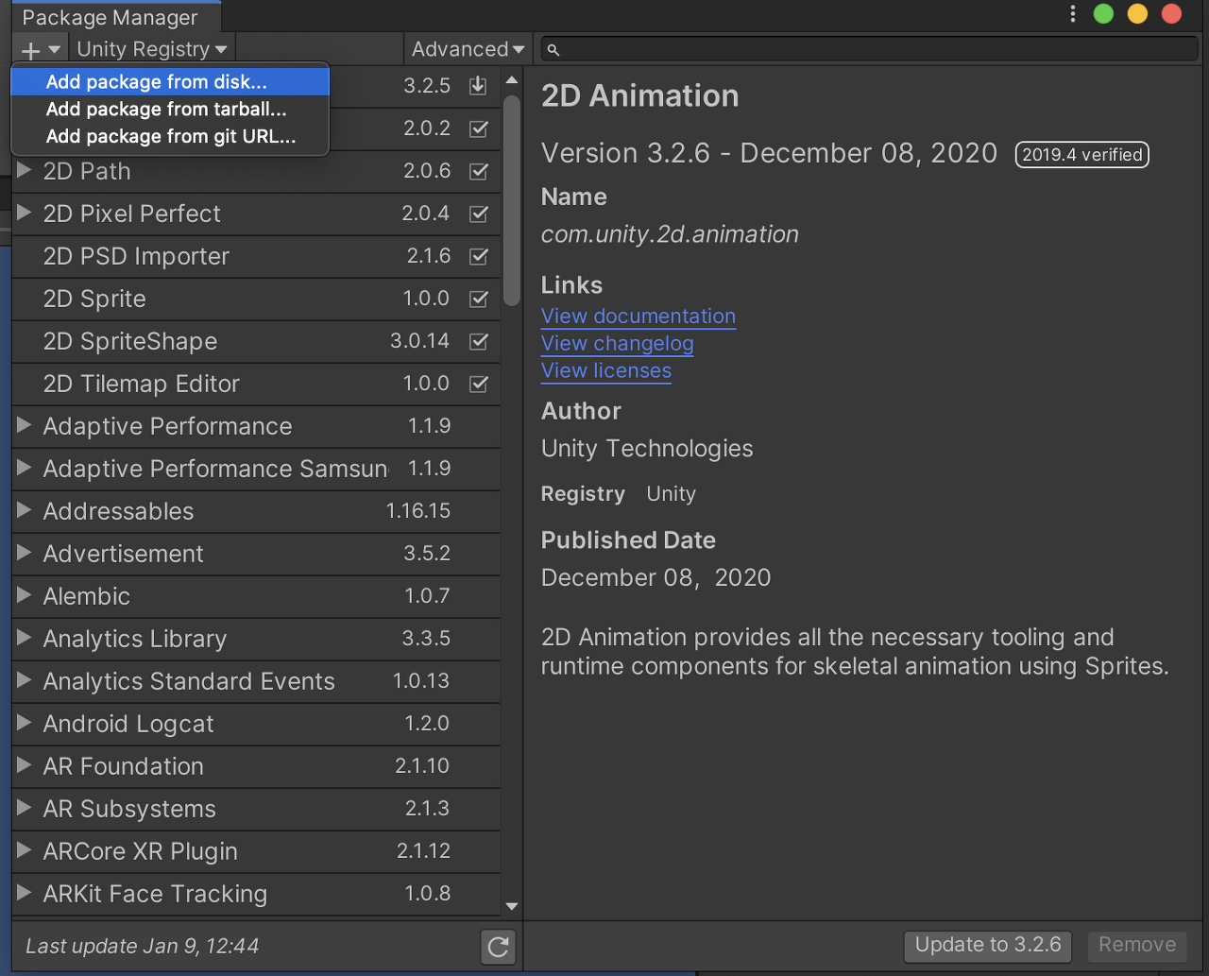Screen dimensions: 1209x976
Task: Expand the Android Logcat package
Action: pyautogui.click(x=25, y=723)
